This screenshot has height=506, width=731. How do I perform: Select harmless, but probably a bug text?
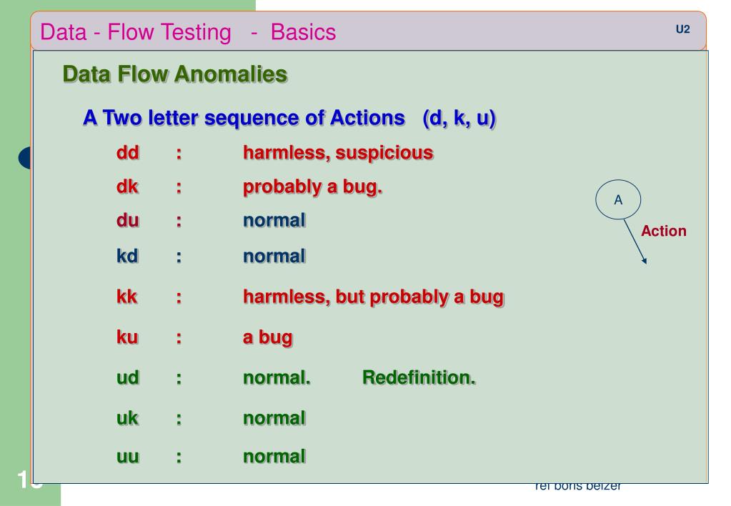374,297
